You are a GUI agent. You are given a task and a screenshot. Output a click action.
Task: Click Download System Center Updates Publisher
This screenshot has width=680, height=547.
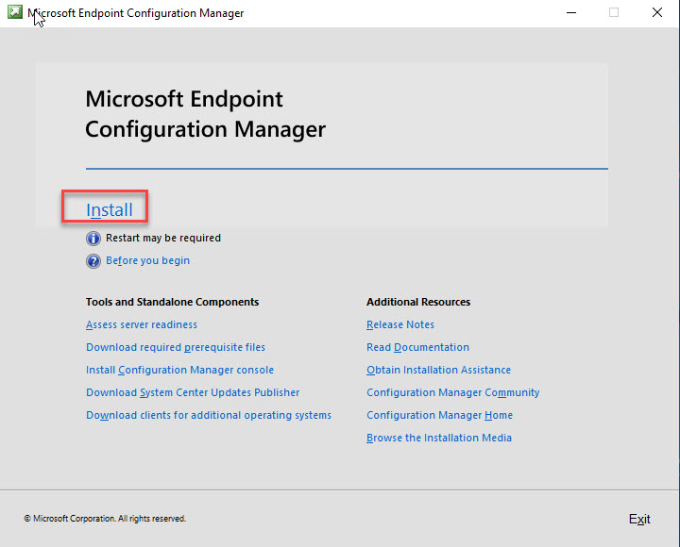pos(193,393)
